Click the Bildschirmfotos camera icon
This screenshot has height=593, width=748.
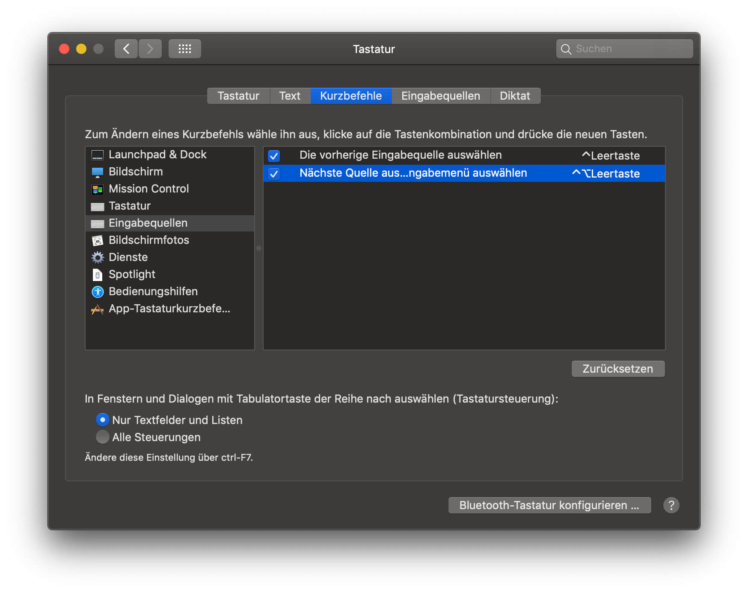[x=98, y=240]
